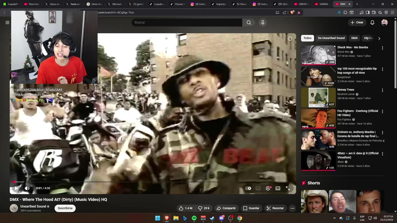Show hidden system tray icons
Image resolution: width=397 pixels, height=223 pixels.
pyautogui.click(x=334, y=218)
